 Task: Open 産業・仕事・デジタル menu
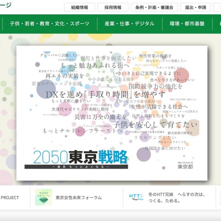click(129, 24)
